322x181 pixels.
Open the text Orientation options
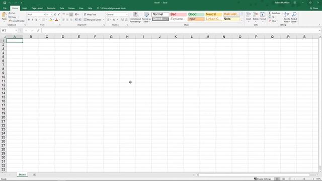pos(77,15)
